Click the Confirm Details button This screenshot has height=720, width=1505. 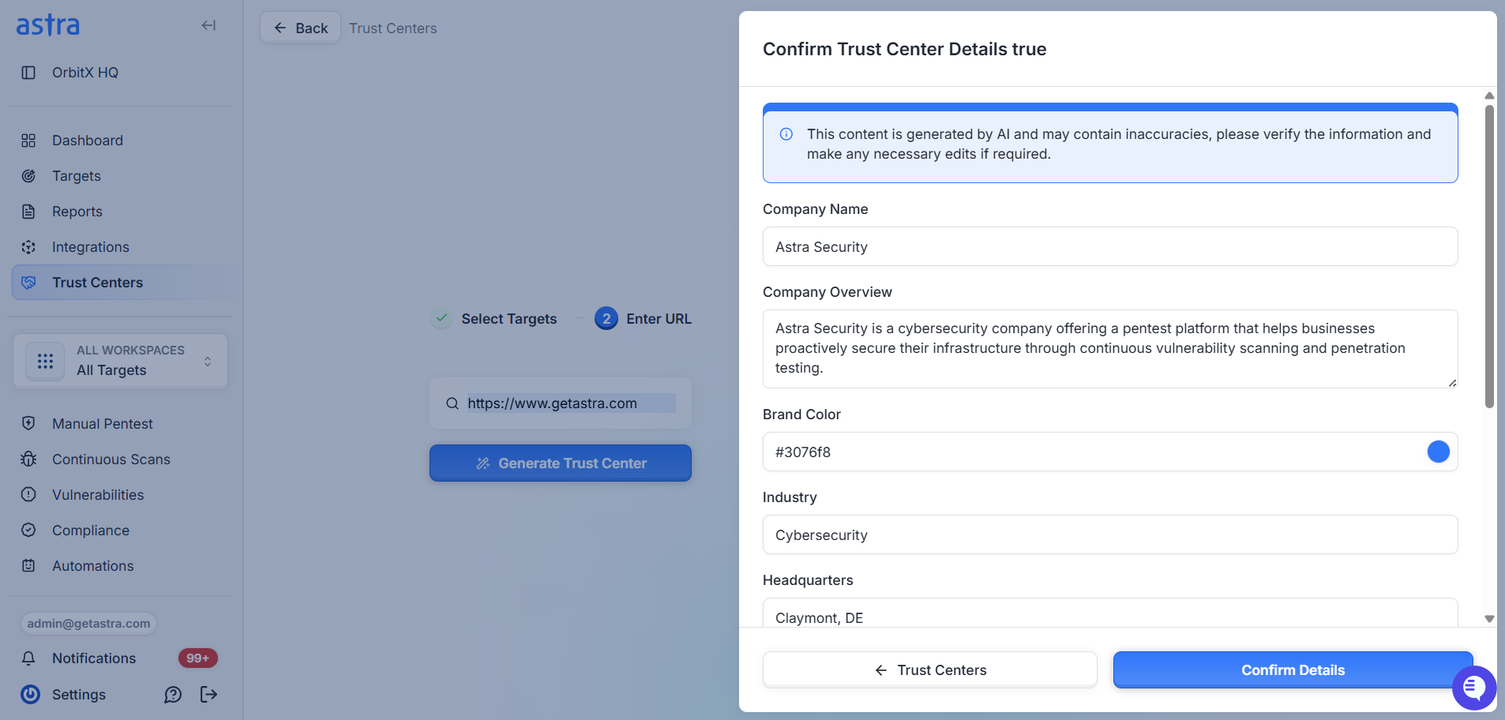pos(1293,670)
